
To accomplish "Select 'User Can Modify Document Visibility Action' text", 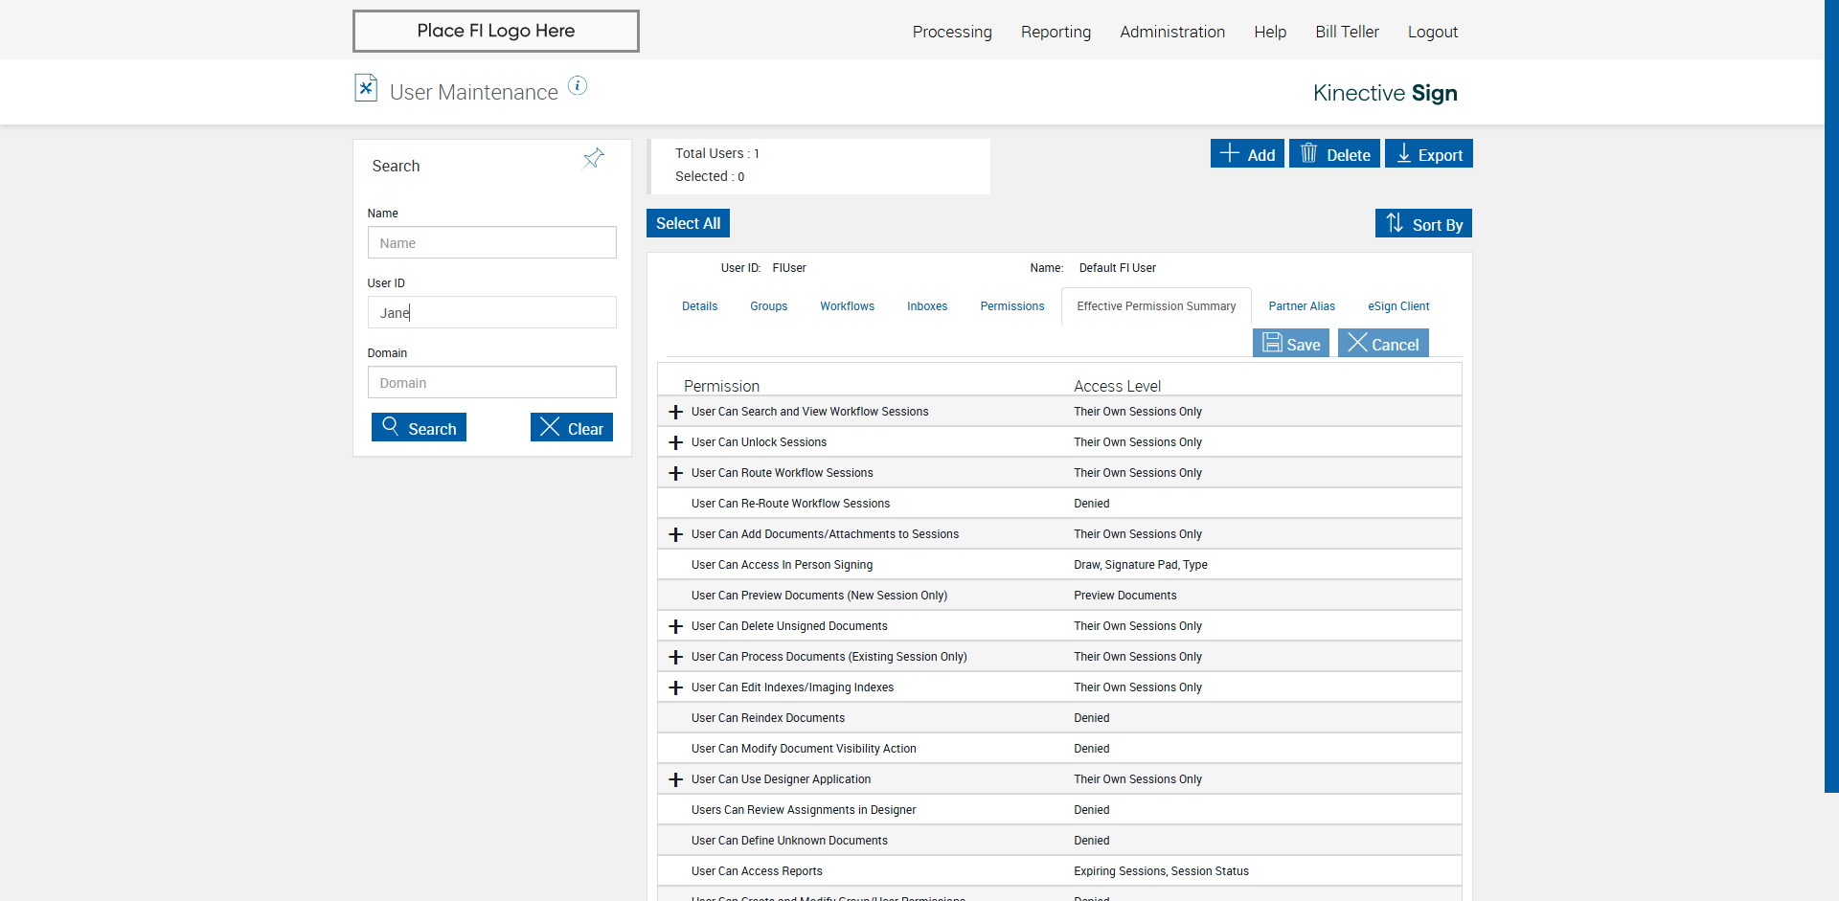I will [804, 749].
